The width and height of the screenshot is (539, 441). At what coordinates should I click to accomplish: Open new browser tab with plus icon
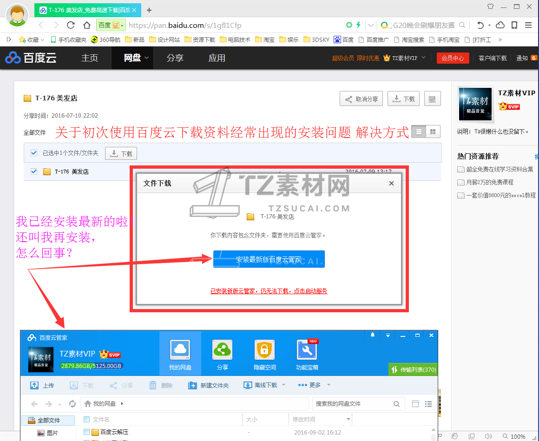[149, 10]
